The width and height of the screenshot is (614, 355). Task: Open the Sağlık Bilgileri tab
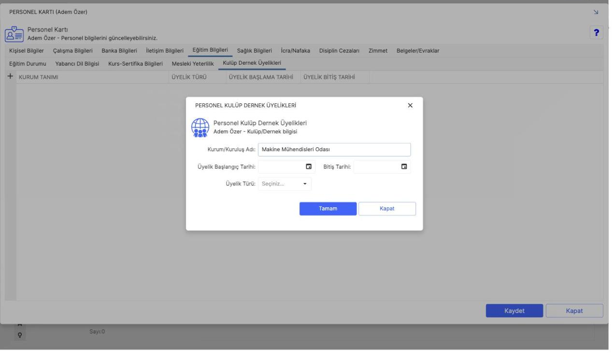click(x=255, y=51)
